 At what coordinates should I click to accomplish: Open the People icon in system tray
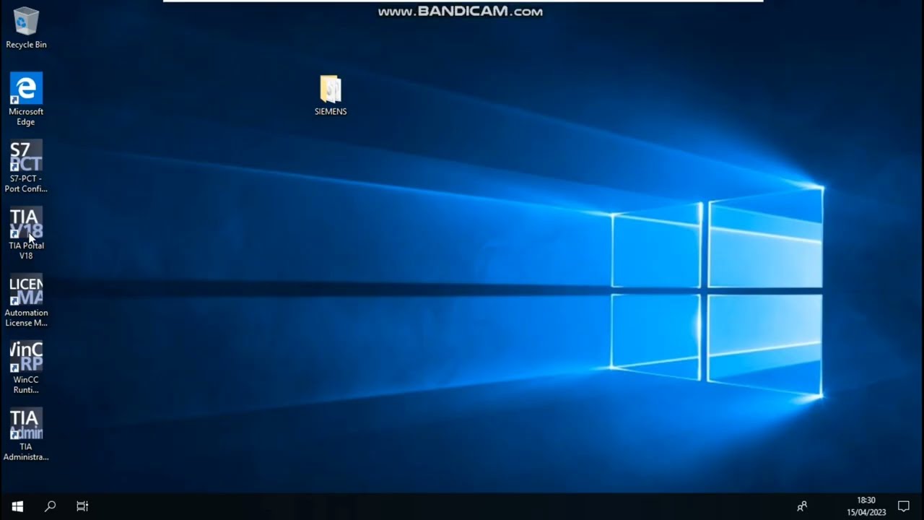[802, 506]
